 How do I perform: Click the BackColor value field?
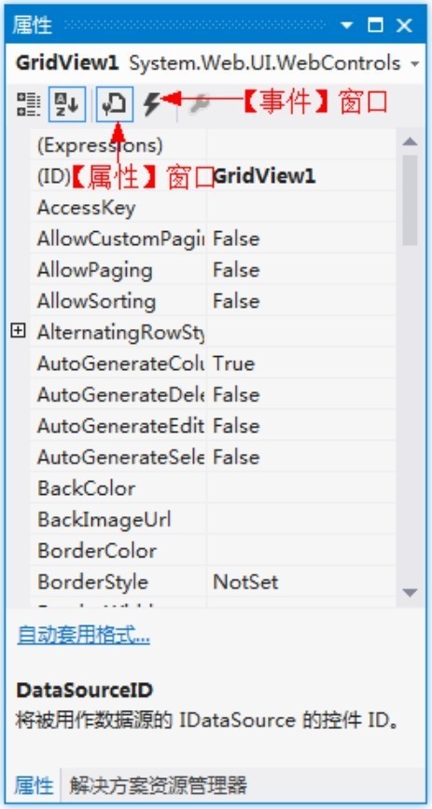tap(301, 488)
